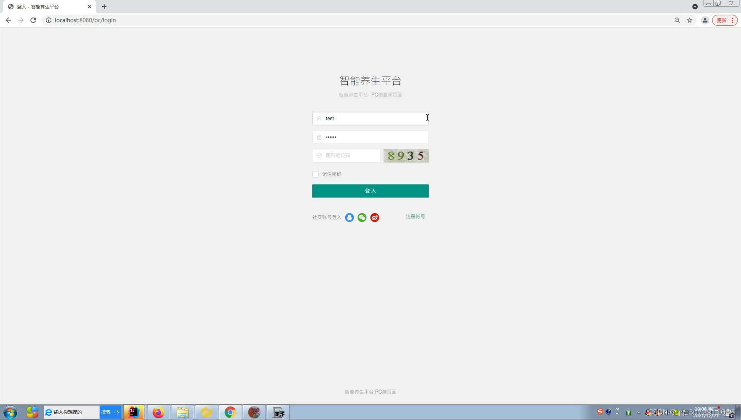The height and width of the screenshot is (420, 741).
Task: Click the Sogou input S tray icon
Action: click(x=600, y=412)
